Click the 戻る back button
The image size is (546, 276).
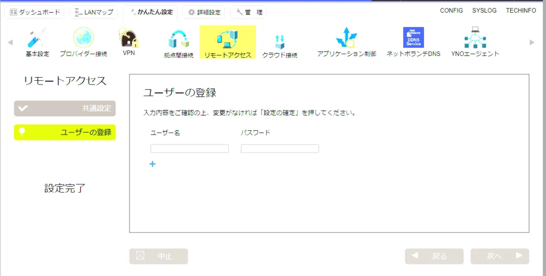434,256
